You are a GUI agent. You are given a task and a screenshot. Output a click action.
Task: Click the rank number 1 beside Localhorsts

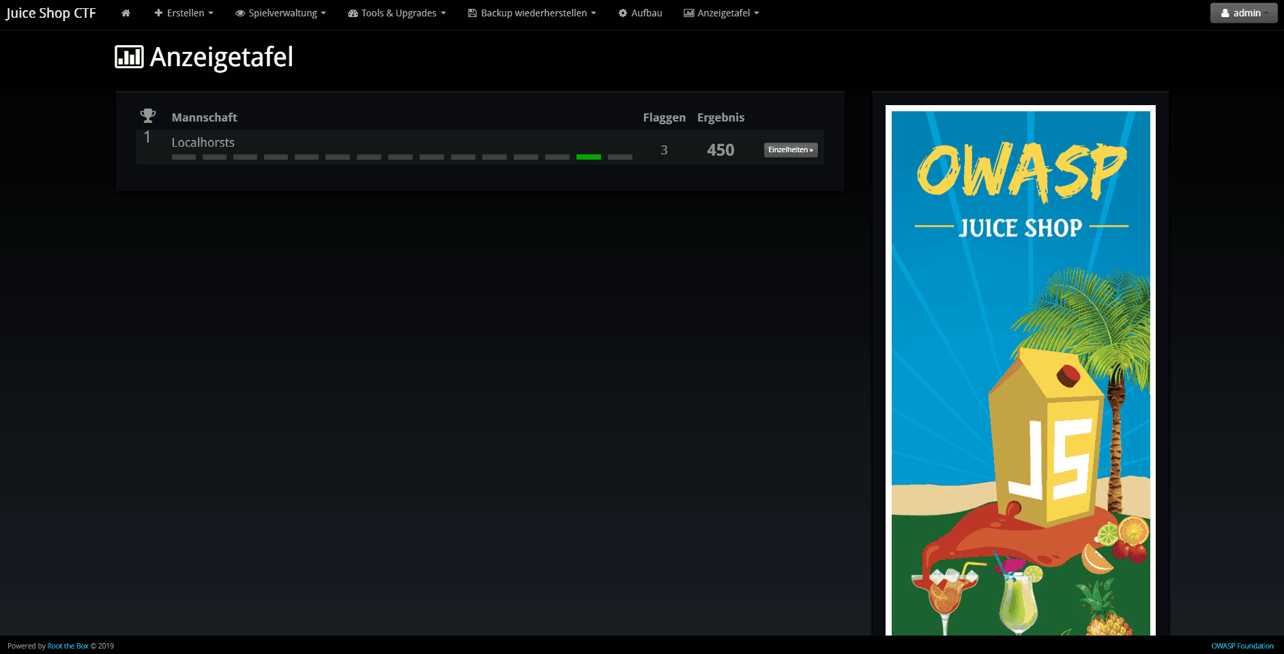[147, 137]
